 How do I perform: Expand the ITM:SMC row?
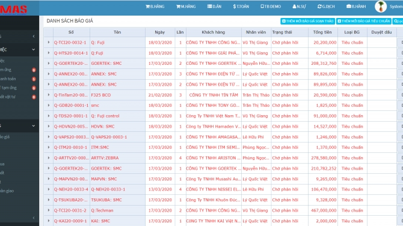(x=49, y=147)
